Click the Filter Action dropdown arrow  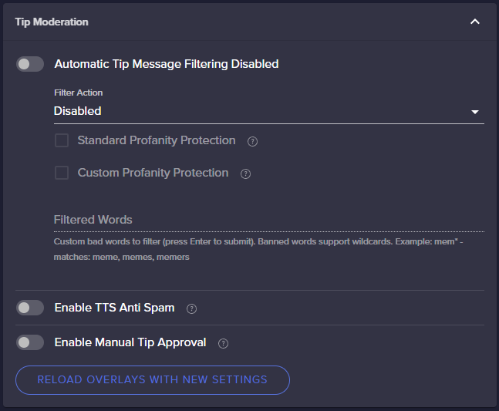tap(475, 112)
